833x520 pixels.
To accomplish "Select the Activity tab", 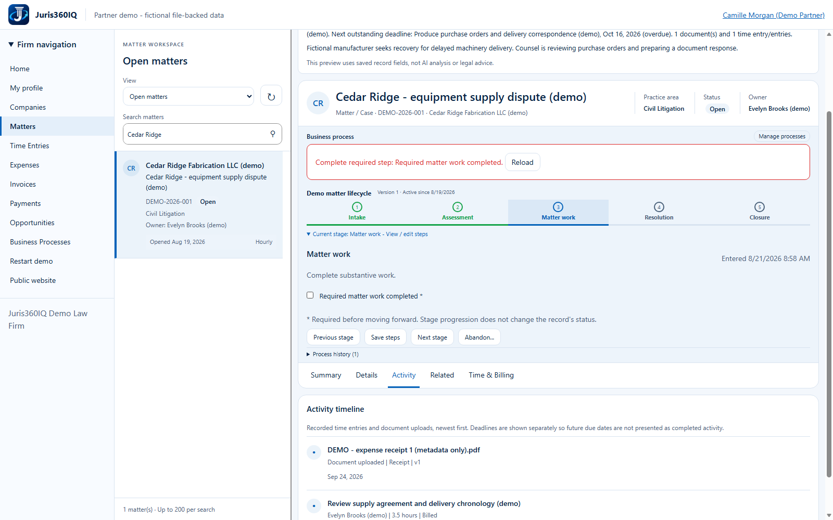I will coord(404,375).
